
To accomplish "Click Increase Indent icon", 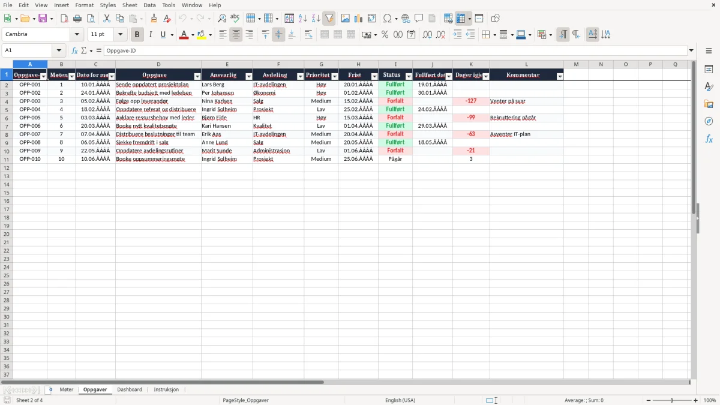I will point(457,35).
